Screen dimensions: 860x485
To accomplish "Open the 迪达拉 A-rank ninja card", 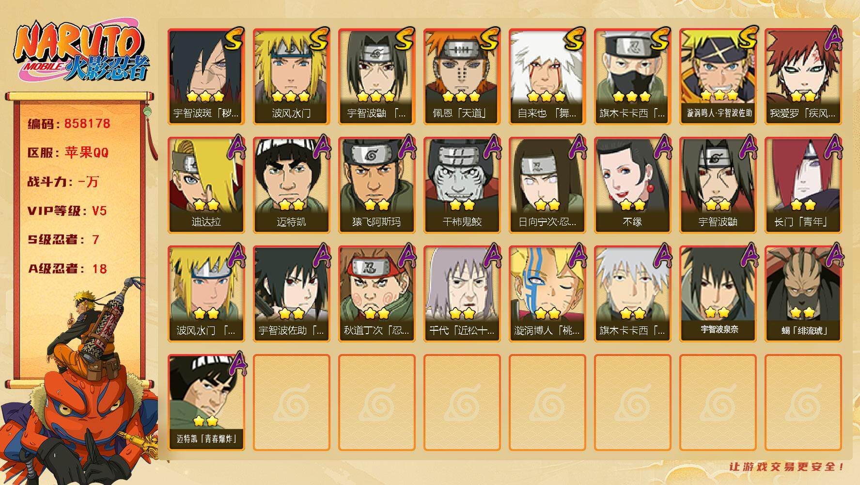I will point(206,185).
